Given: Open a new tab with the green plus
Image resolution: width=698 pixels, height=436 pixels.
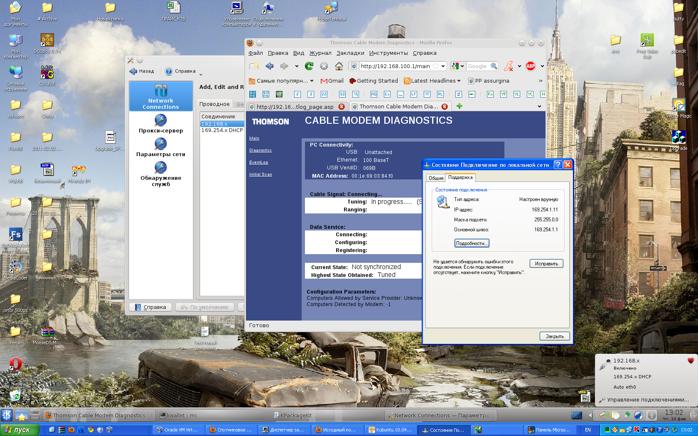Looking at the screenshot, I should click(459, 106).
